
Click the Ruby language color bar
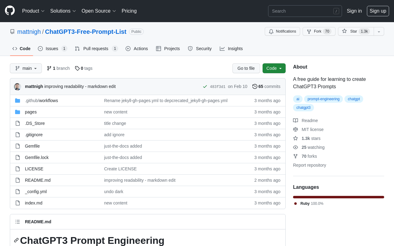(x=339, y=197)
